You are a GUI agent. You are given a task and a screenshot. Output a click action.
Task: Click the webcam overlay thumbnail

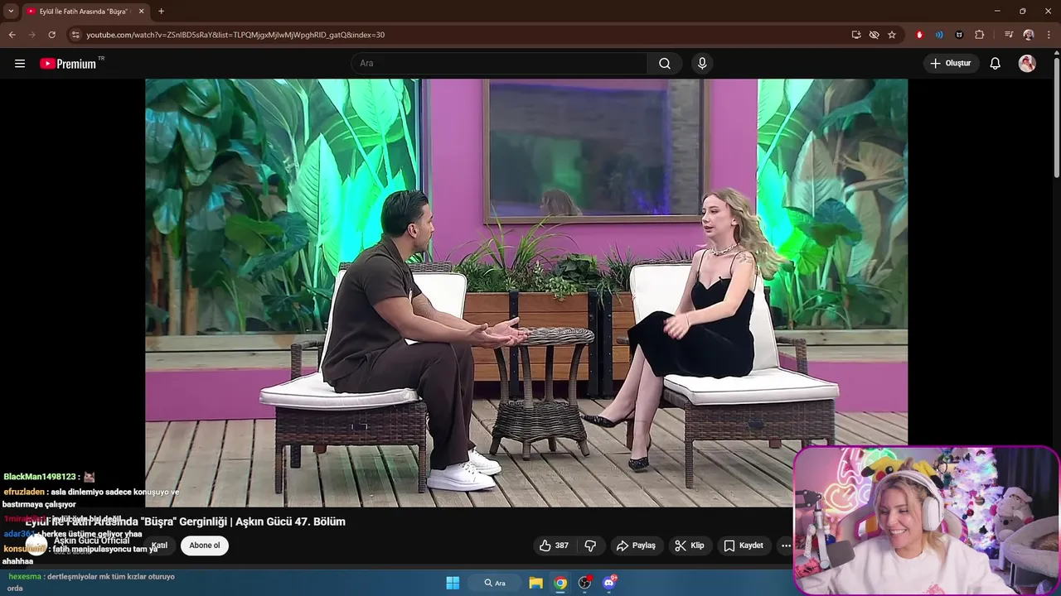pos(926,521)
